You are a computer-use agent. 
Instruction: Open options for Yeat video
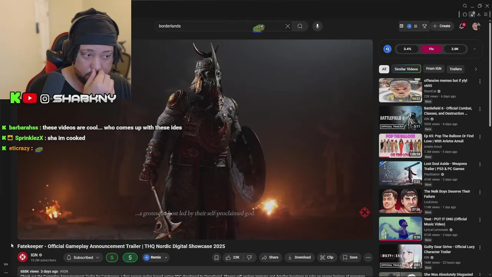pyautogui.click(x=480, y=220)
